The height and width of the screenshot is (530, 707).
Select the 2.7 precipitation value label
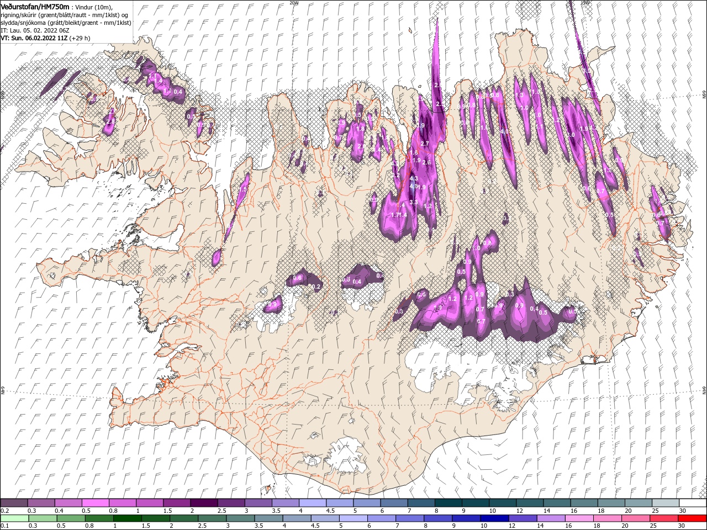point(425,144)
